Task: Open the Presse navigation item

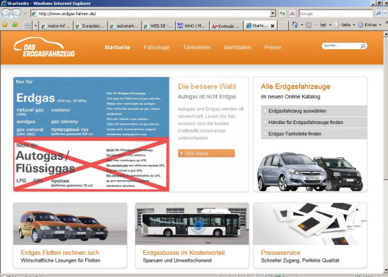Action: tap(273, 47)
